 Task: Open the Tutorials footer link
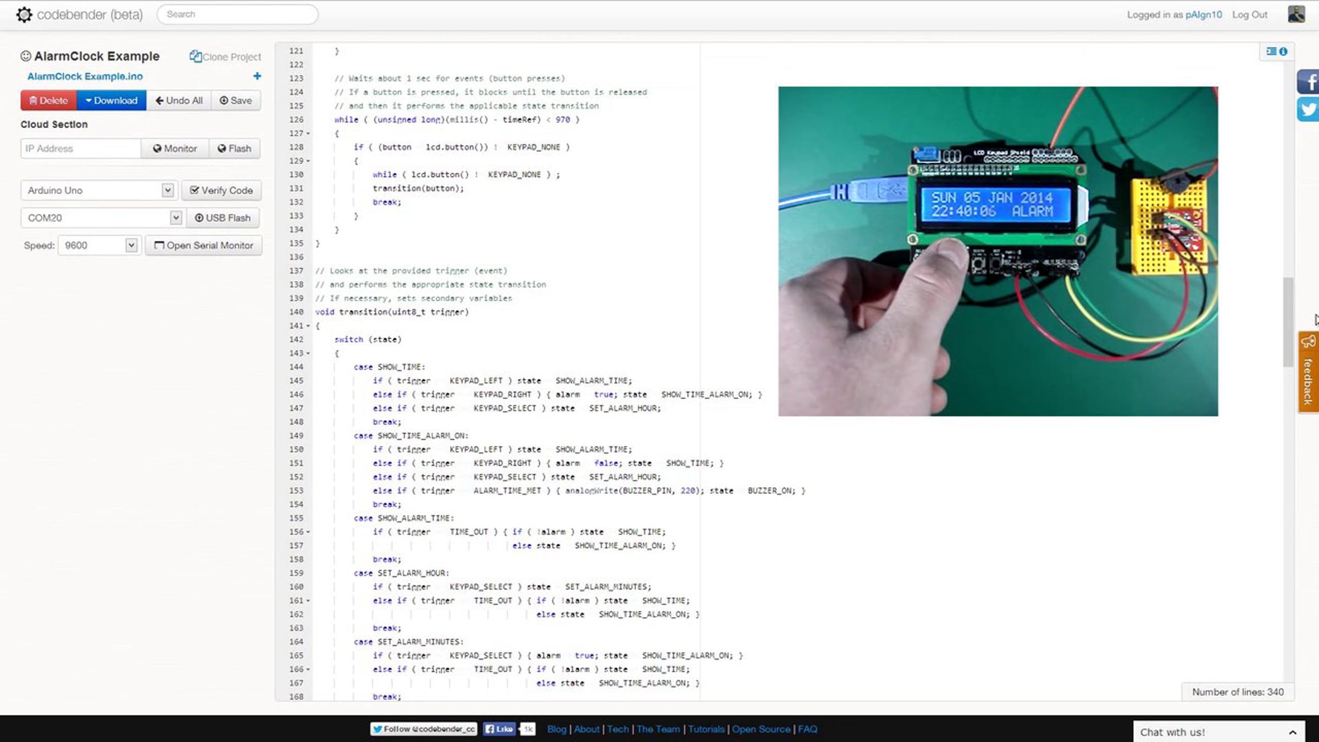coord(706,729)
